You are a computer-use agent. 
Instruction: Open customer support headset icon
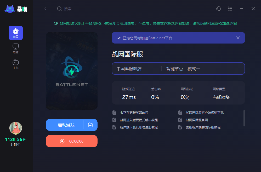click(x=219, y=9)
